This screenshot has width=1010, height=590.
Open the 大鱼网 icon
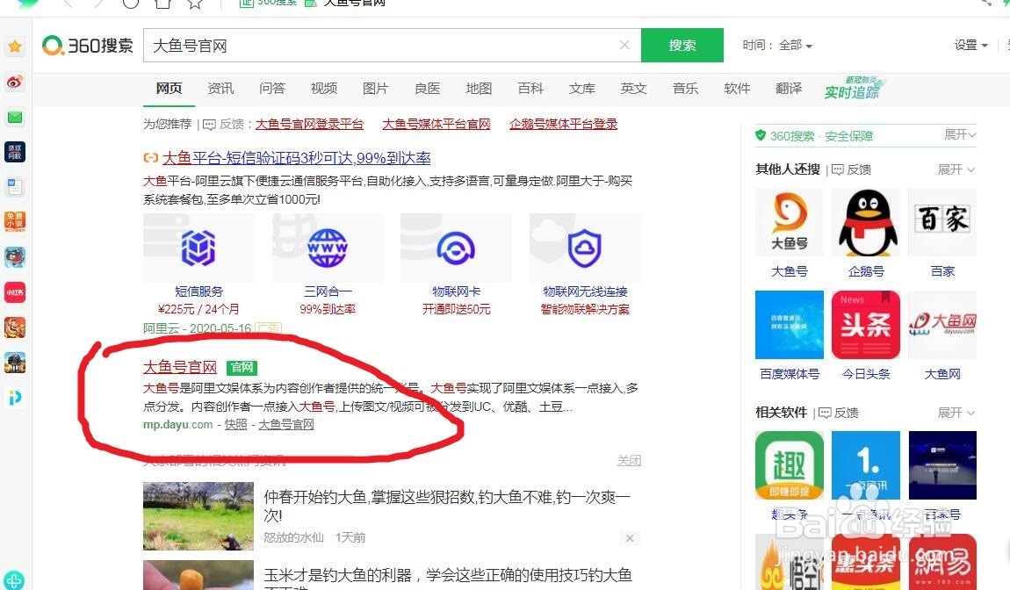(942, 325)
